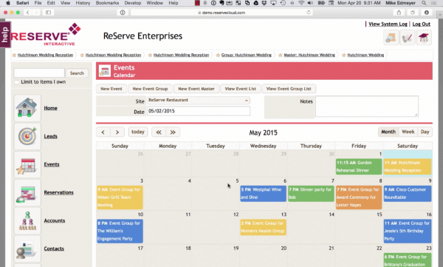The image size is (443, 267).
Task: Click the notepad with pen icon
Action: coord(408,38)
